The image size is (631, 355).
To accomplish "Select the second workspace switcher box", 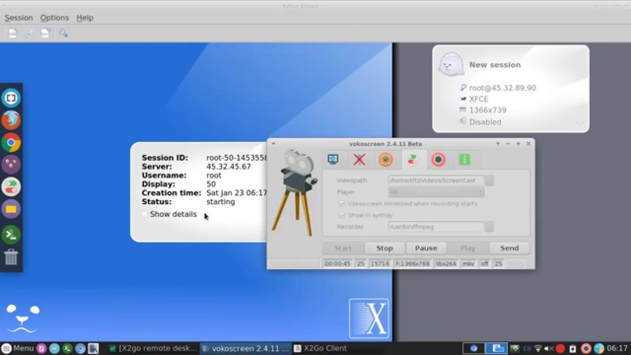I will pos(496,348).
